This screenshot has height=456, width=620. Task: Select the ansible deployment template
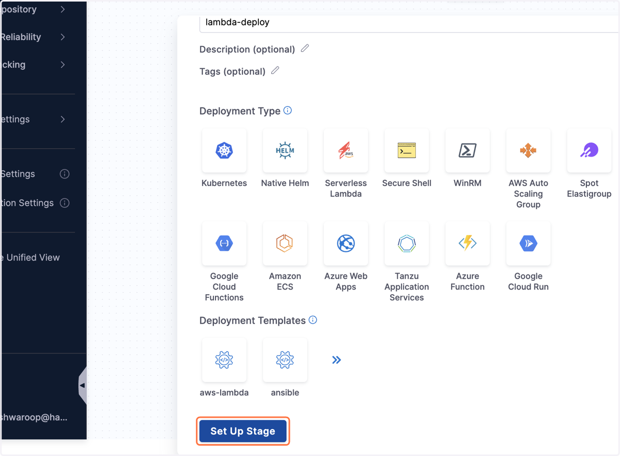(285, 360)
